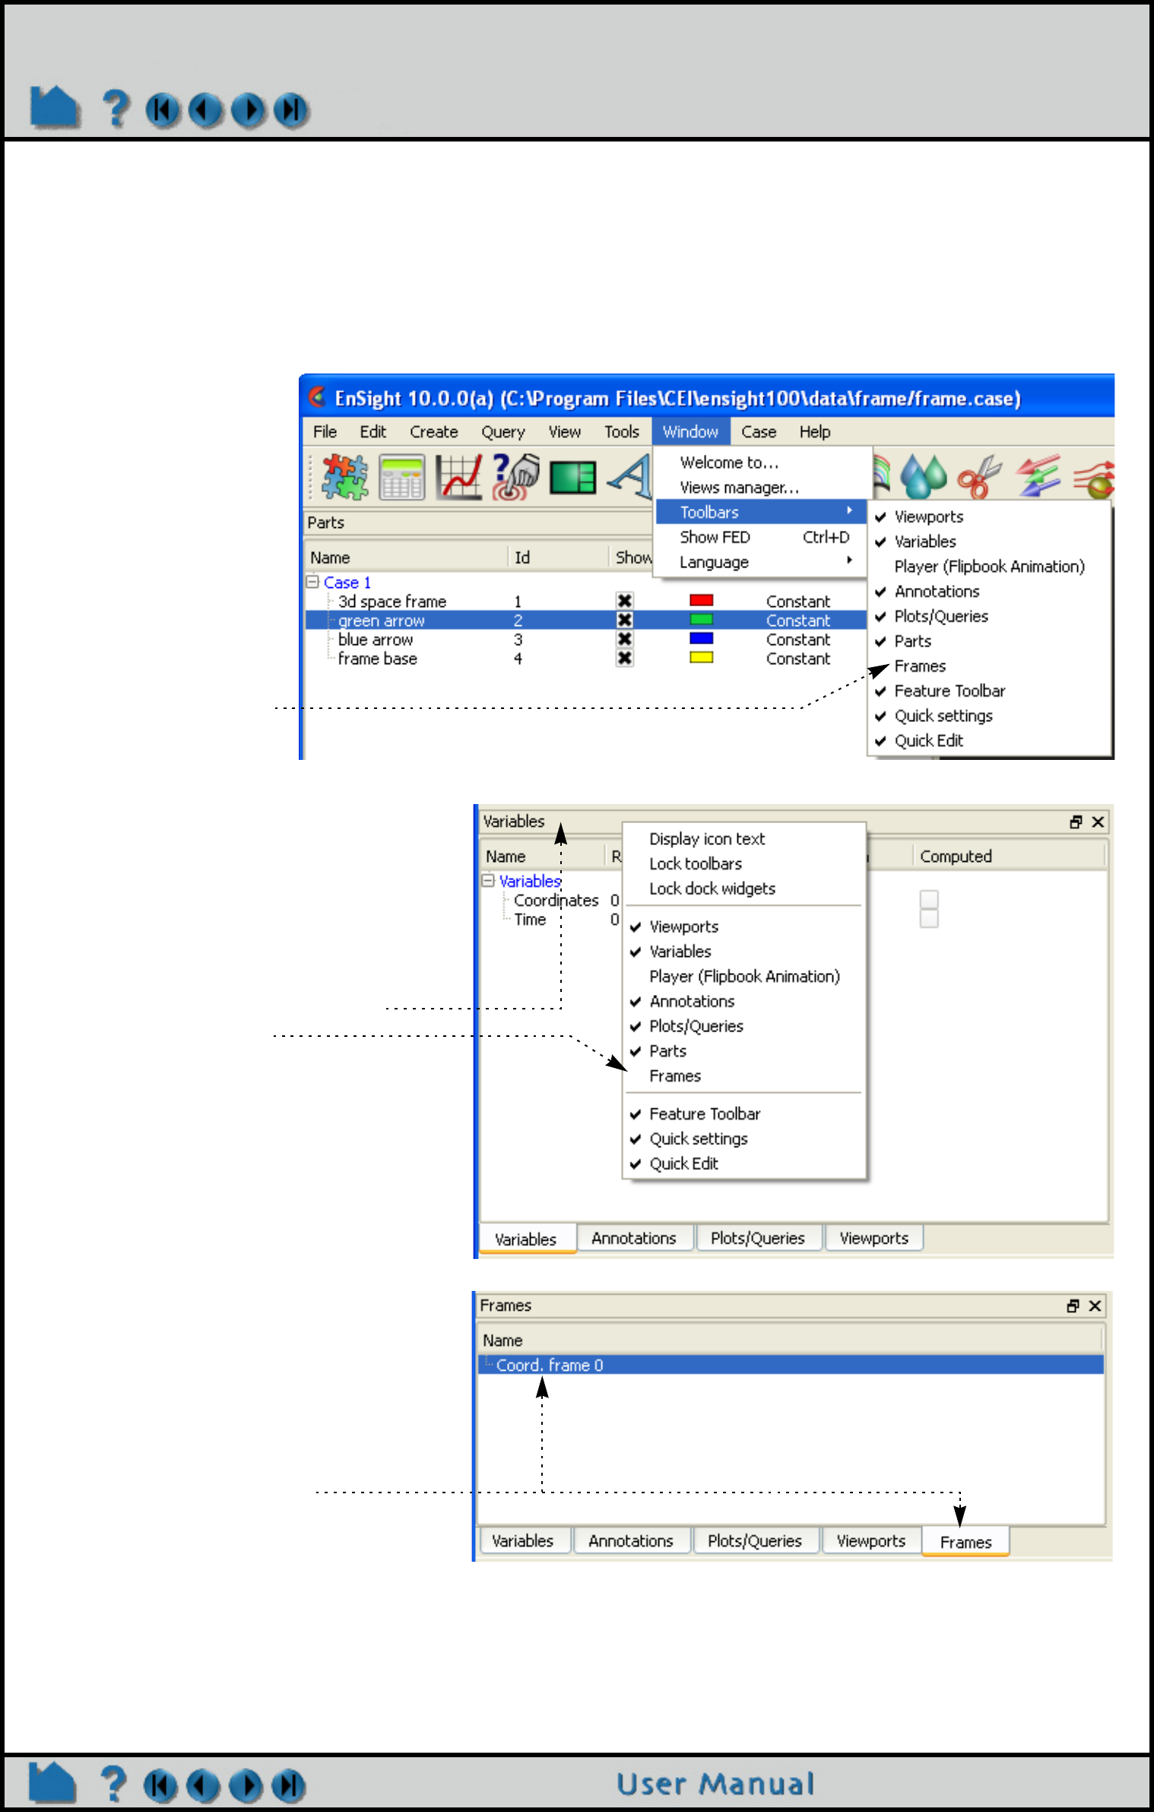Toggle Computed checkbox for Coordinates variable
Image resolution: width=1154 pixels, height=1812 pixels.
tap(929, 899)
